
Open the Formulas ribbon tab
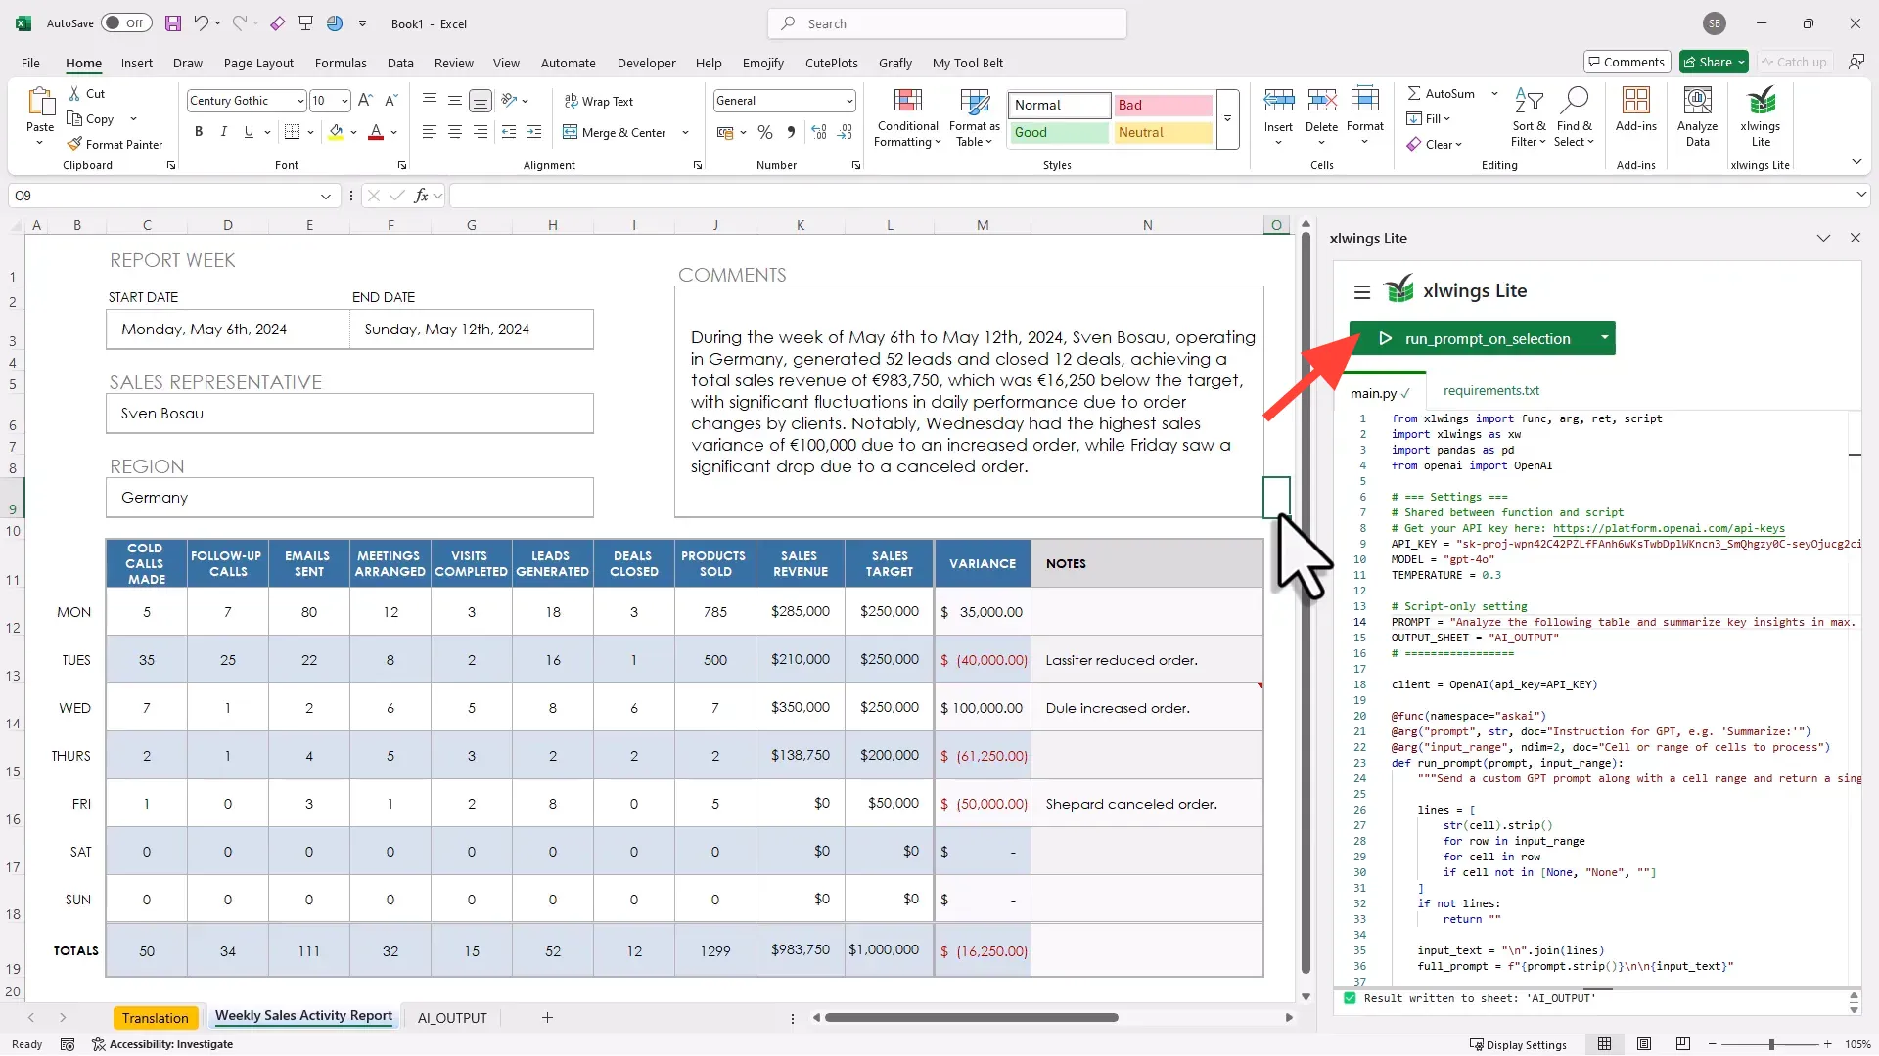click(341, 63)
